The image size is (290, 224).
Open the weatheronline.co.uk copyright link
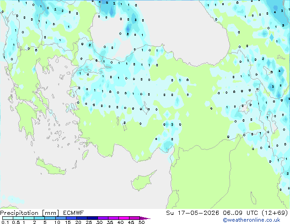point(251,220)
